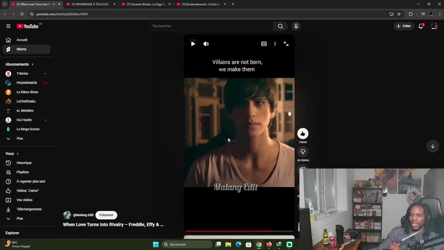Open Vidéos "J'aime" list
This screenshot has height=250, width=444.
point(26,191)
